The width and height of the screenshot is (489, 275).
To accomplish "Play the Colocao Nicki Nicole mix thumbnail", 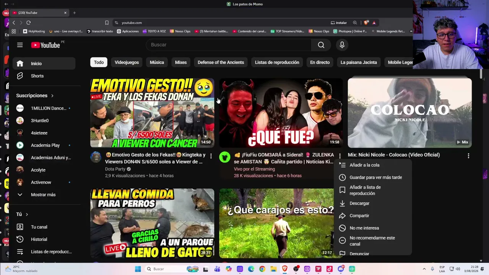I will [410, 113].
